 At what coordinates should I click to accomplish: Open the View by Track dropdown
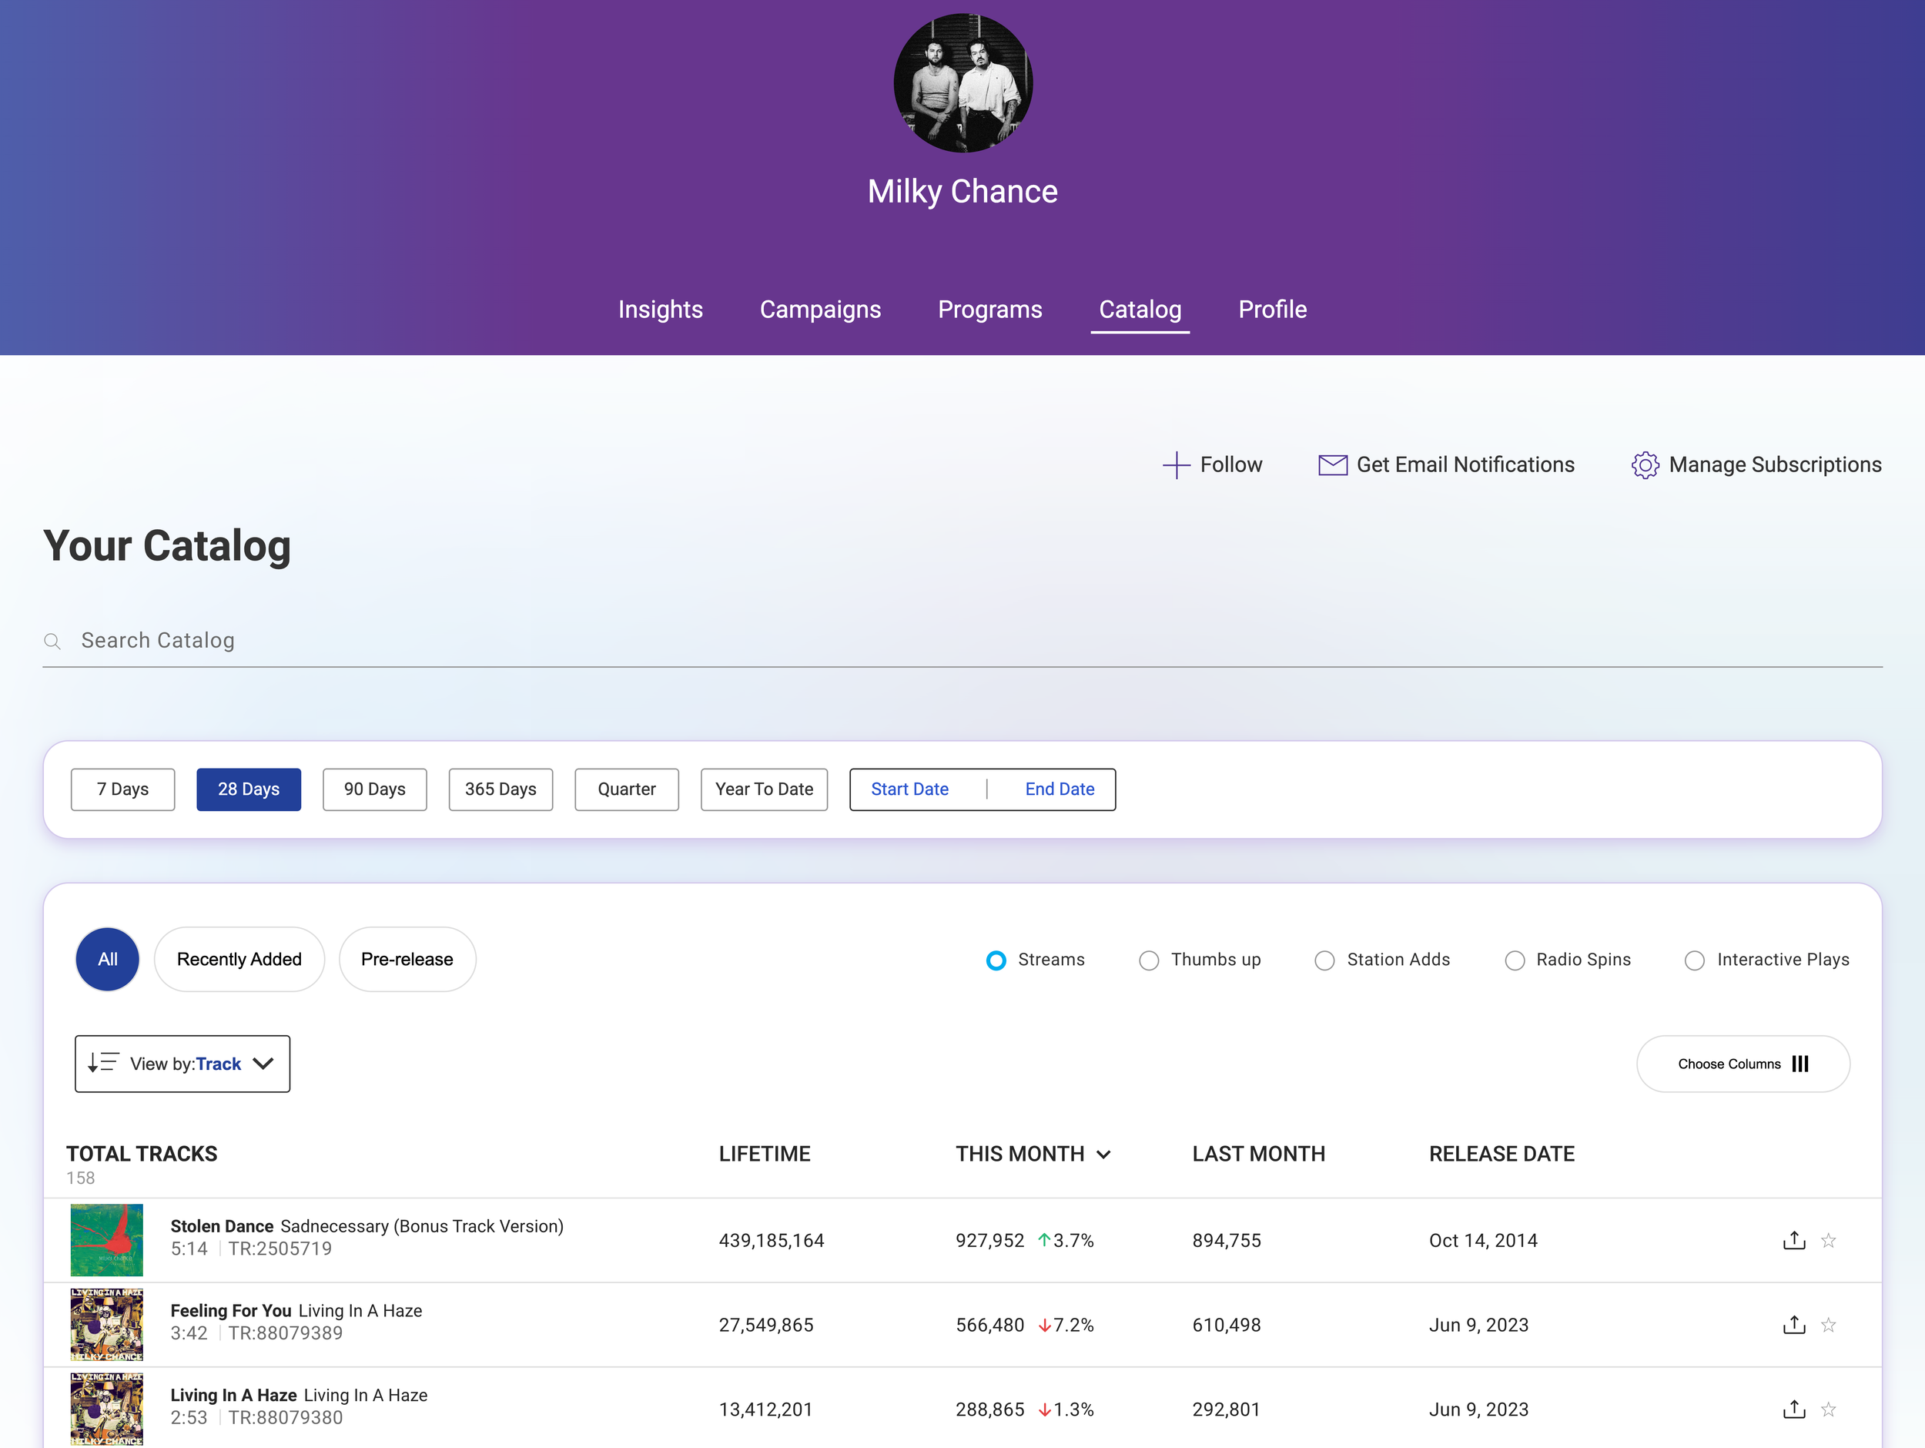(182, 1063)
